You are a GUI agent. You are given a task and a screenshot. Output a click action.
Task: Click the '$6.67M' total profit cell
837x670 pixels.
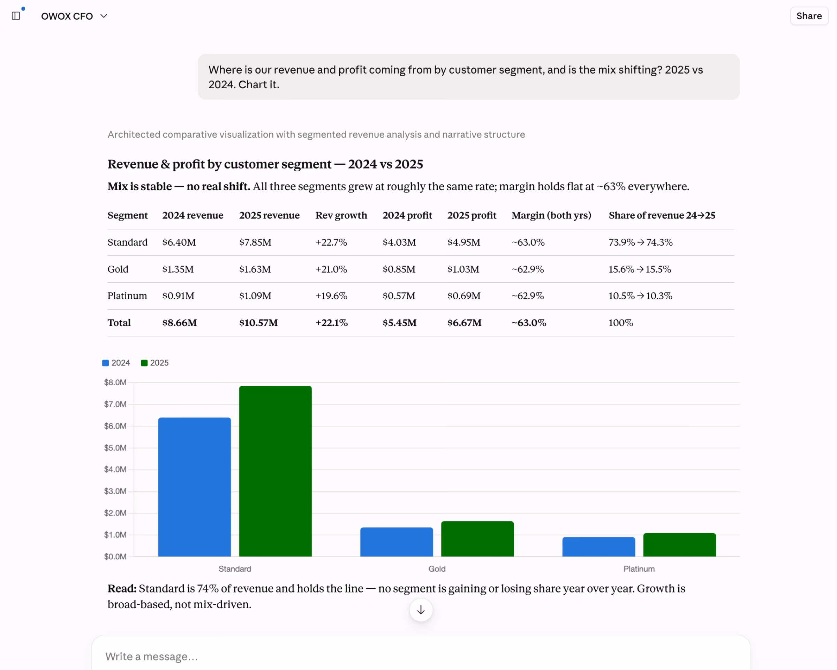pos(464,323)
